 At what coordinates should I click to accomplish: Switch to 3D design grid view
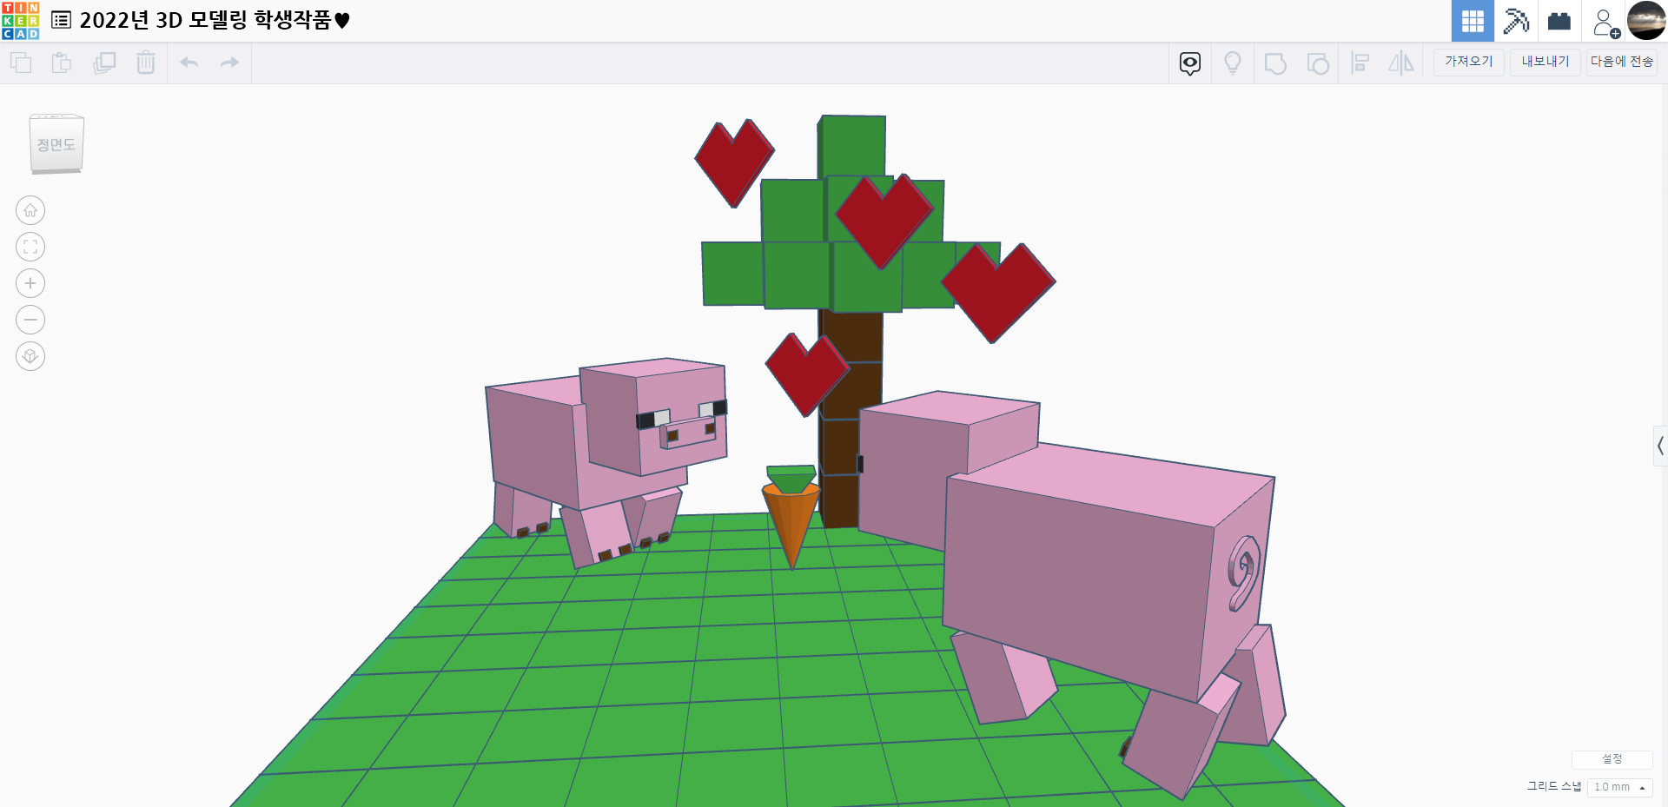tap(1473, 21)
